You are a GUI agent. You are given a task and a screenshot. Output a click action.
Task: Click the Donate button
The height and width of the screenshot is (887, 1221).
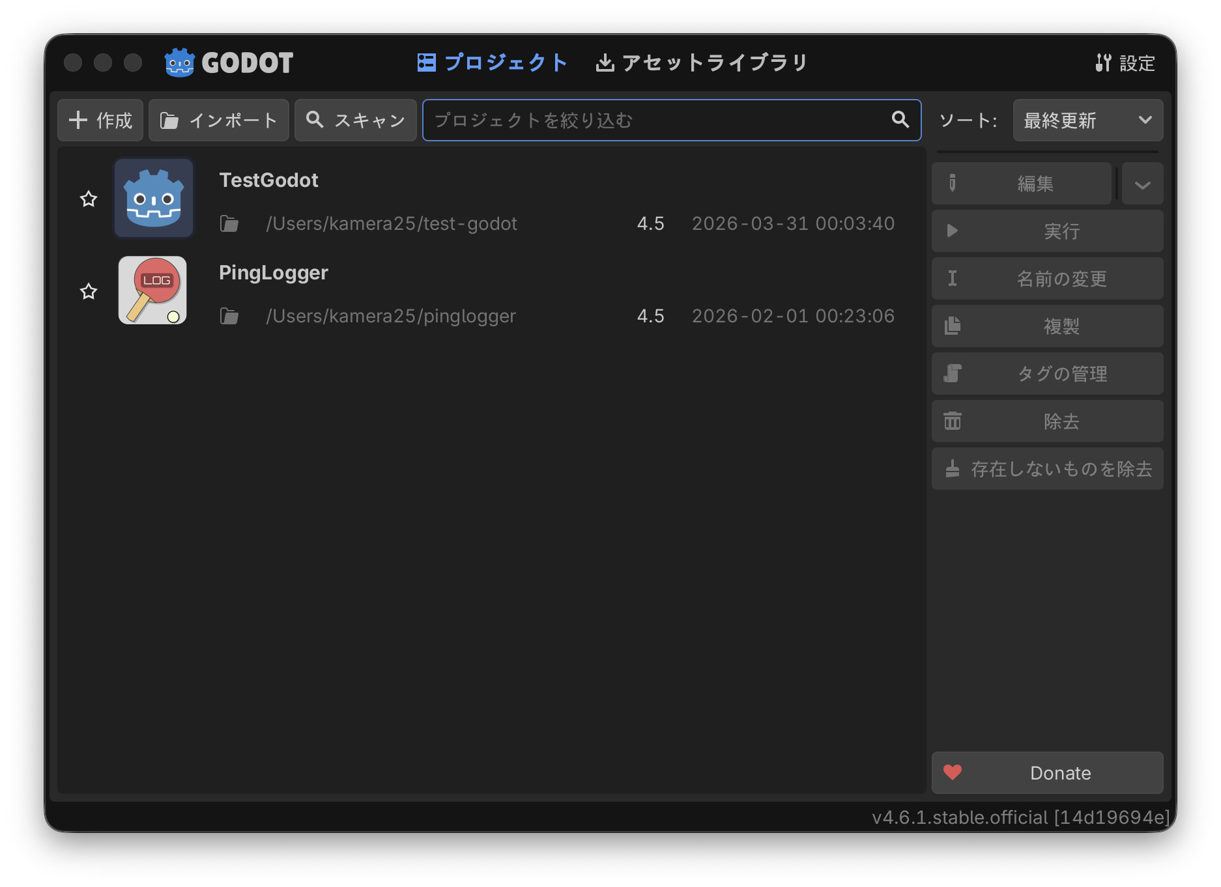point(1048,773)
